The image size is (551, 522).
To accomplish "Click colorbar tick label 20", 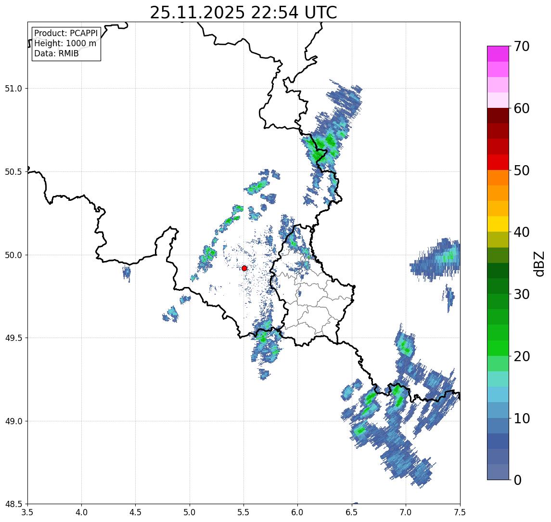I will pyautogui.click(x=522, y=356).
